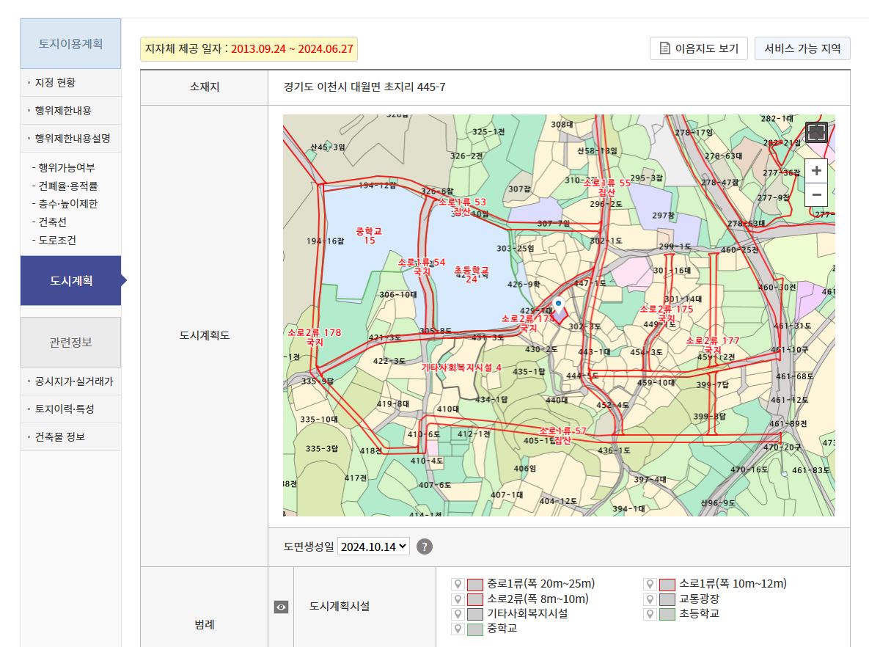The width and height of the screenshot is (869, 647).
Task: Click pin icon beside 중로1류(폭 20m~25m)
Action: point(458,584)
